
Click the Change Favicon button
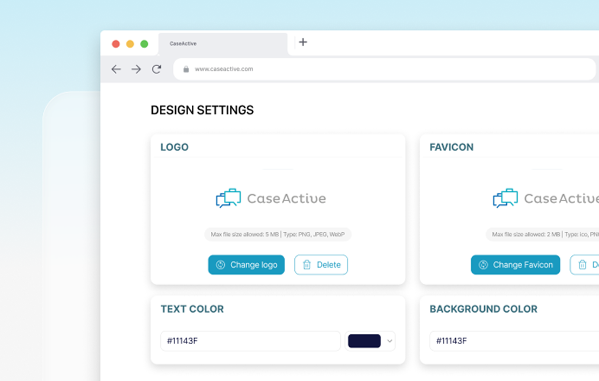tap(515, 265)
